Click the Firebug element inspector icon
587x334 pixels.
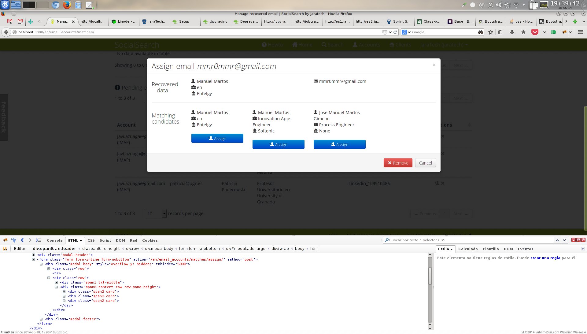click(14, 240)
